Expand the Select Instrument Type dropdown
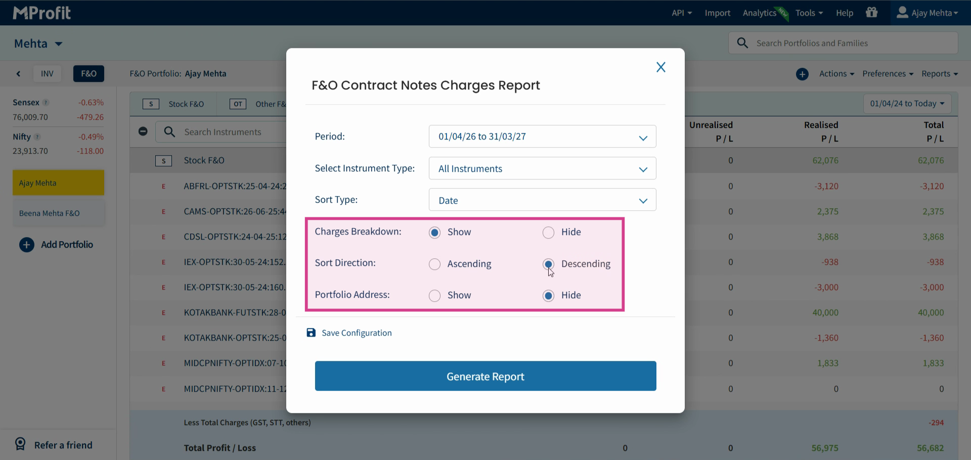The image size is (971, 460). 542,168
